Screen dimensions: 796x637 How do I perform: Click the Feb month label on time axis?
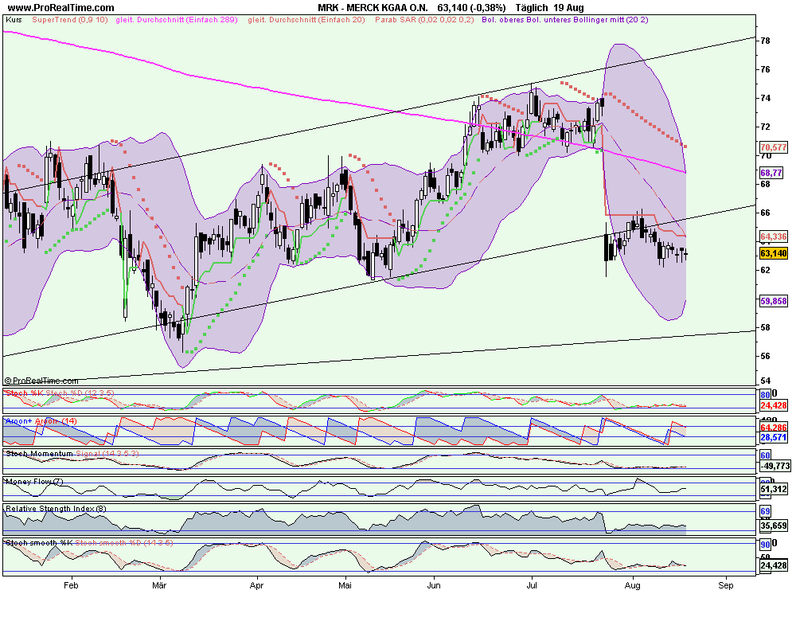[x=71, y=585]
